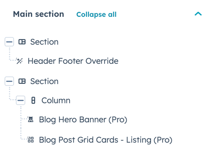Image resolution: width=215 pixels, height=160 pixels.
Task: Collapse the Column tree node
Action: click(x=21, y=100)
